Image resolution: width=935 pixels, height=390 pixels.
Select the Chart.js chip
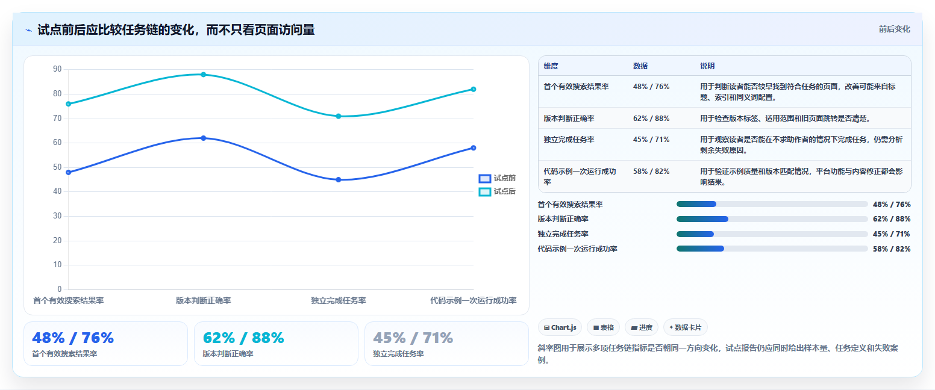[560, 327]
